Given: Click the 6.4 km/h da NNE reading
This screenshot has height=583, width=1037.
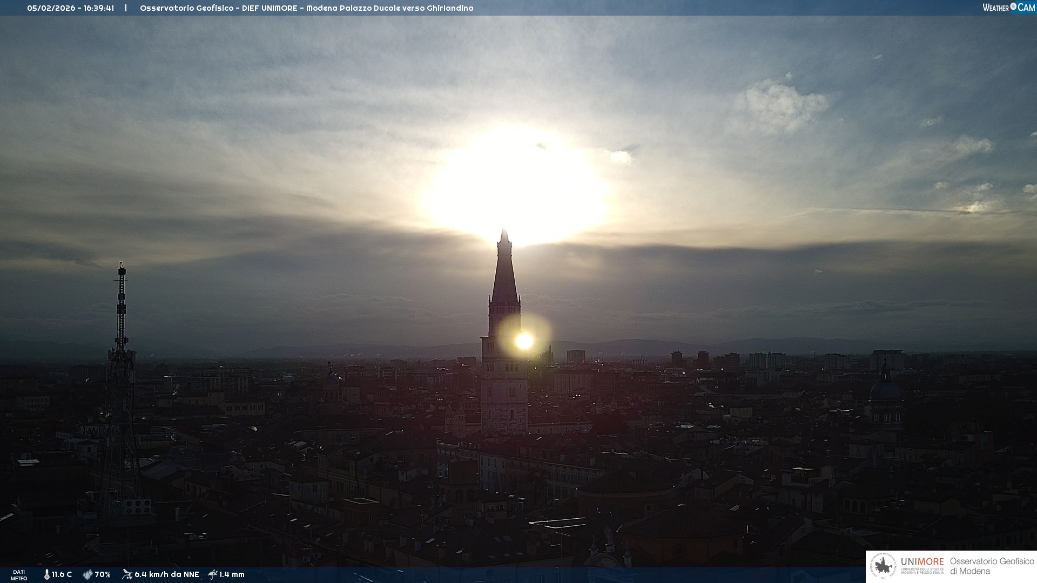Looking at the screenshot, I should tap(166, 574).
